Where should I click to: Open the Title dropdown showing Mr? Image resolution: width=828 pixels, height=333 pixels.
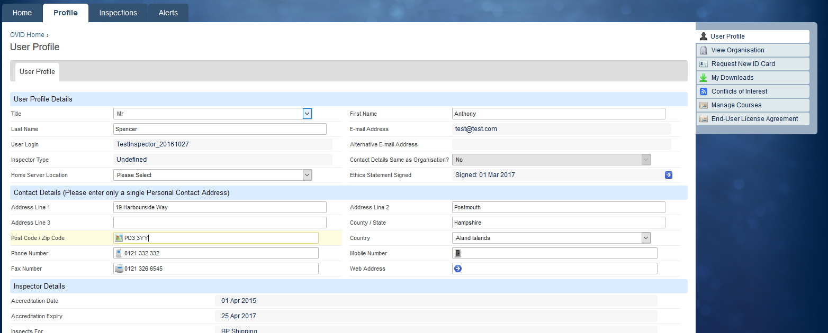pos(213,114)
